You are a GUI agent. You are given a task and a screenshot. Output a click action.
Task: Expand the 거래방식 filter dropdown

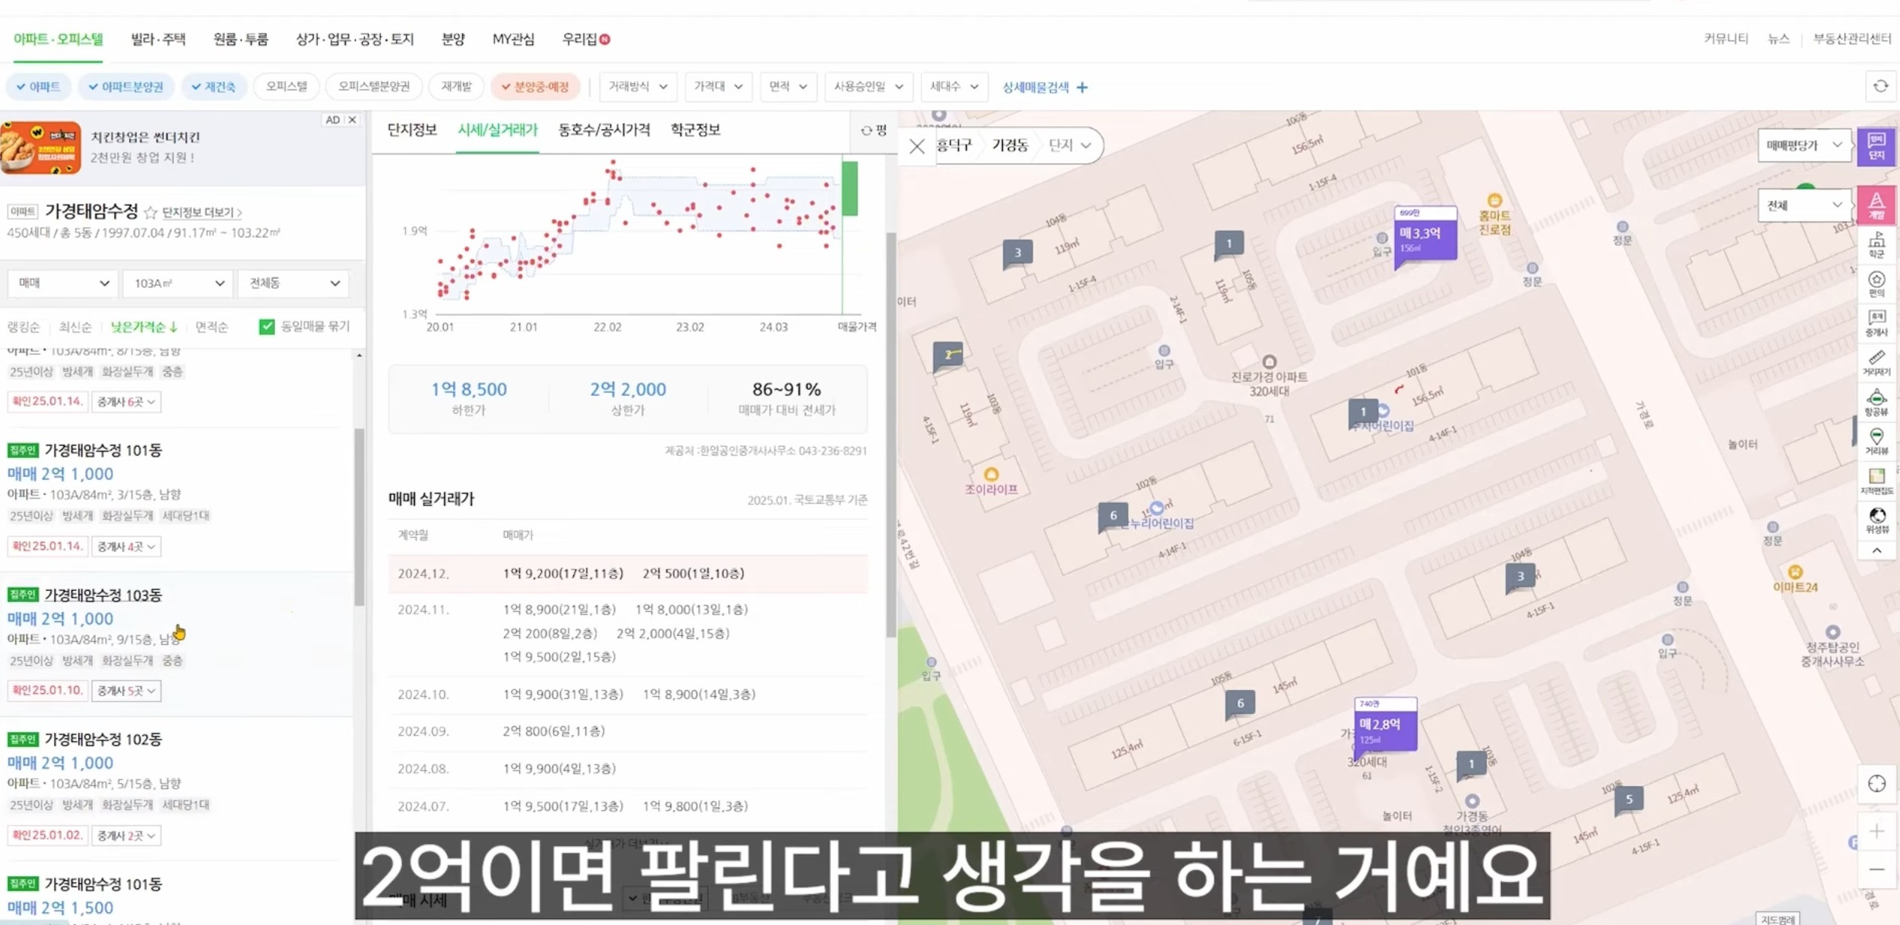637,86
